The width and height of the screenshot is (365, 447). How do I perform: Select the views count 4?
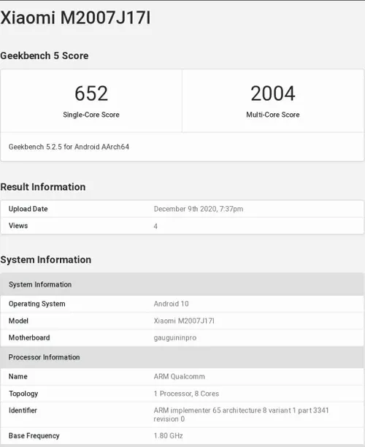(x=155, y=226)
